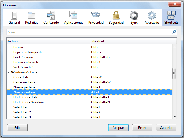Image resolution: width=184 pixels, height=138 pixels.
Task: Go to the Seguridad padlock icon
Action: tap(116, 15)
